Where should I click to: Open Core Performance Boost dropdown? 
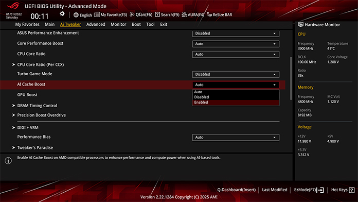236,44
